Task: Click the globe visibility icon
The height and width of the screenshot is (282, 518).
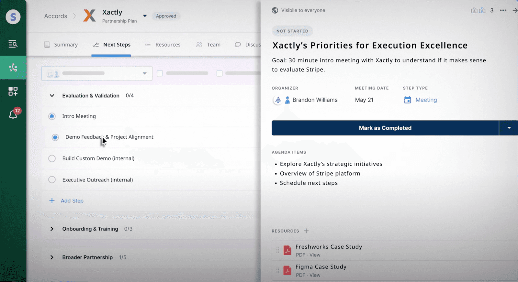Action: tap(275, 10)
